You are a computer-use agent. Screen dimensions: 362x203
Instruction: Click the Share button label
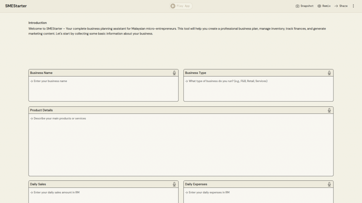pyautogui.click(x=343, y=6)
